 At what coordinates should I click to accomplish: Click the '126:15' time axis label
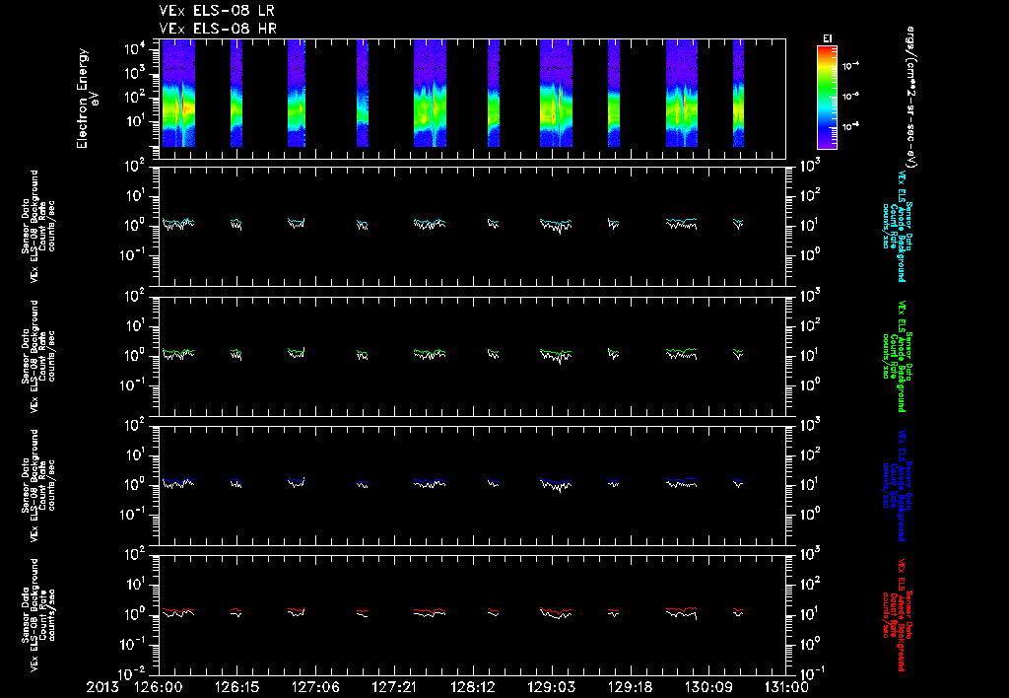pyautogui.click(x=235, y=688)
